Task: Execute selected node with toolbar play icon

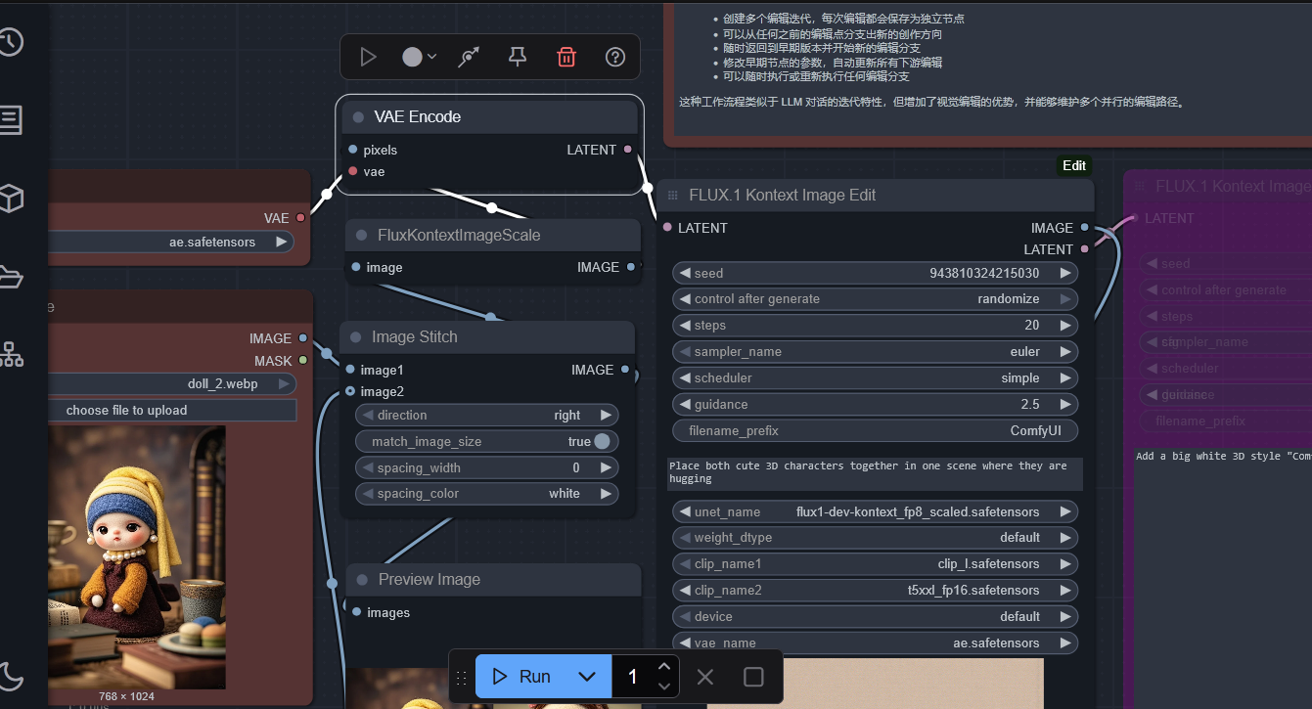Action: 368,58
